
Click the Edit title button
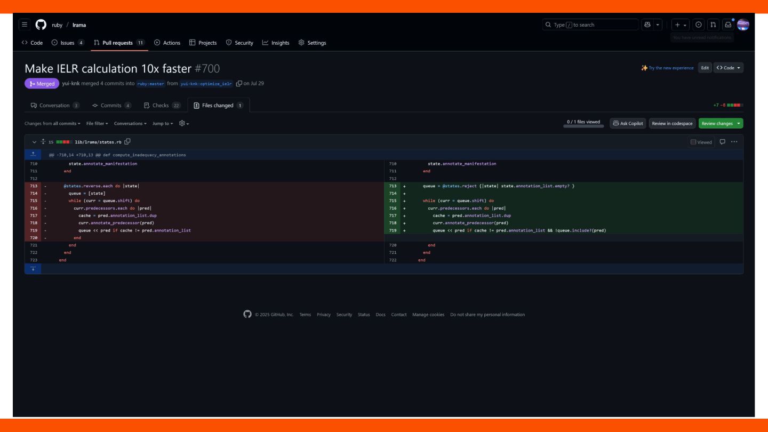705,68
